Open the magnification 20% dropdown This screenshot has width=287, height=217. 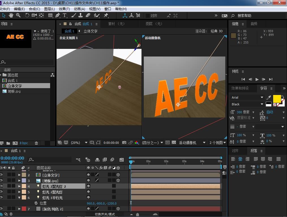click(79, 143)
